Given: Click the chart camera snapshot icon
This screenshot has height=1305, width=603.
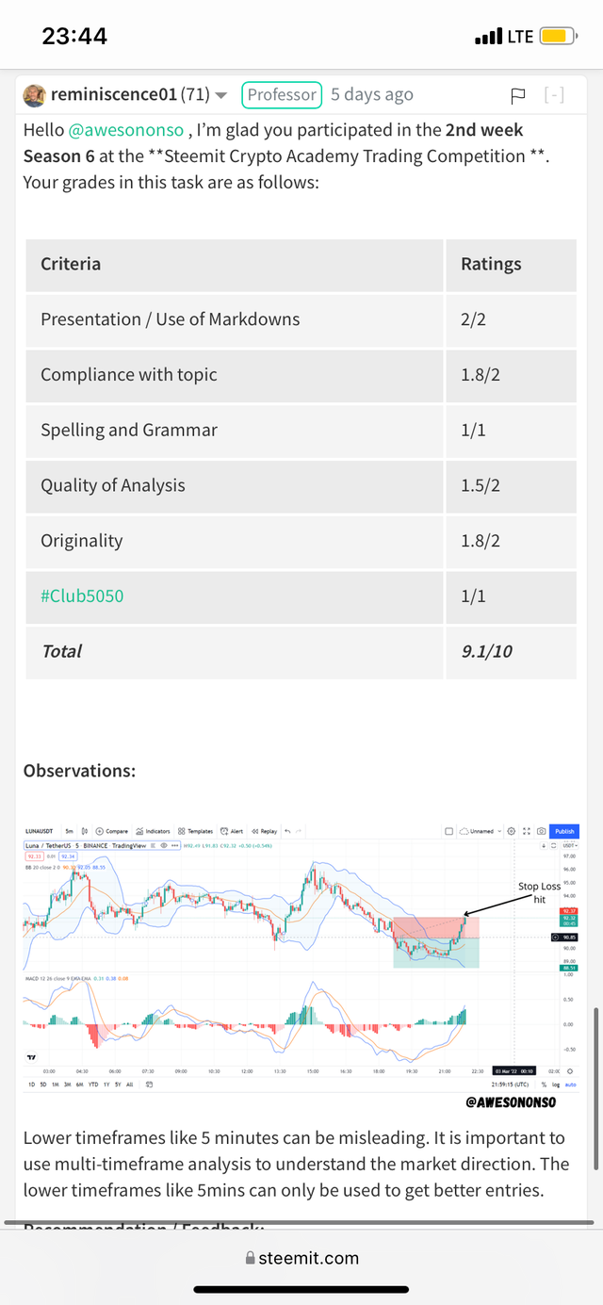Looking at the screenshot, I should click(541, 831).
